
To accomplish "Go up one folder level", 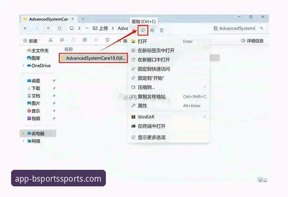I will 48,28.
